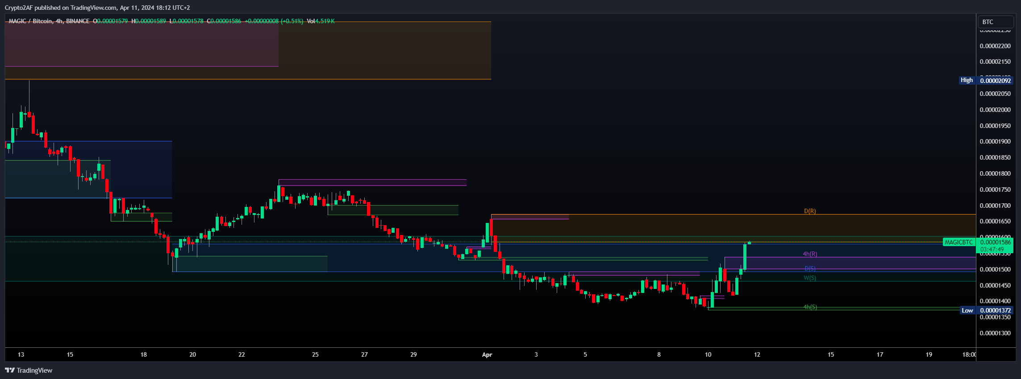Click the D(R) resistance label

pyautogui.click(x=810, y=211)
